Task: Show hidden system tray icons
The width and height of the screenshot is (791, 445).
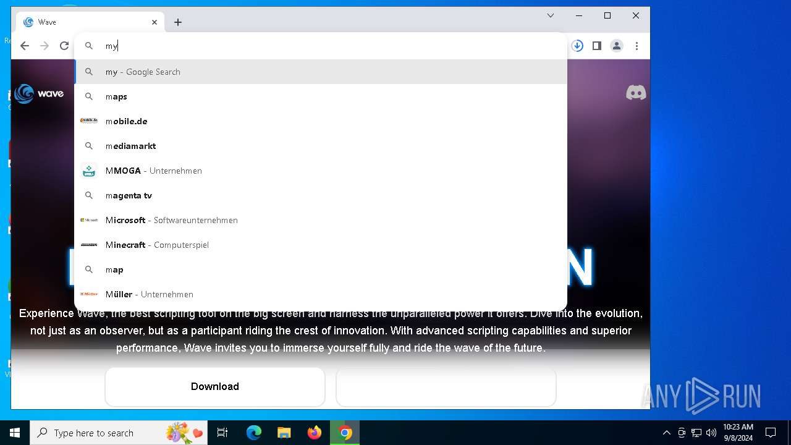Action: tap(666, 433)
